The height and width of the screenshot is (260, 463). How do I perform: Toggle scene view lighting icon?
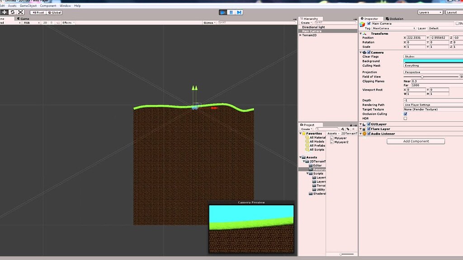tap(52, 22)
